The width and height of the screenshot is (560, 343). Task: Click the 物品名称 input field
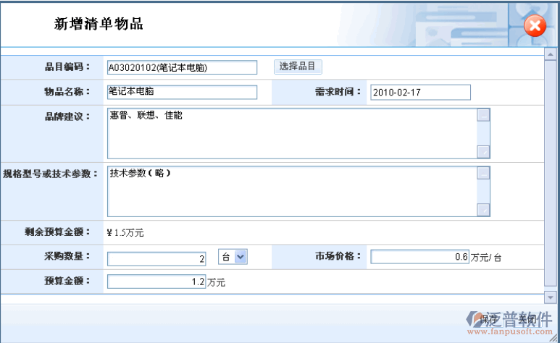click(182, 92)
